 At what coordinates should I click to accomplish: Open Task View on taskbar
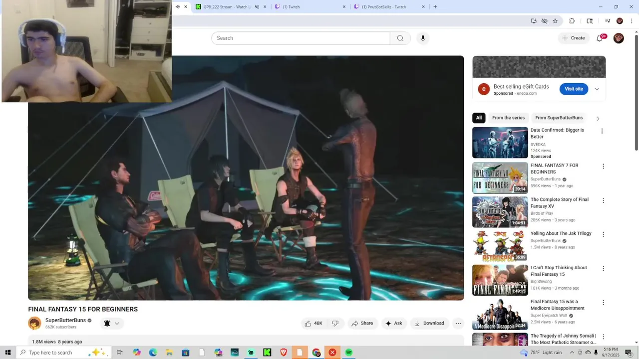coord(120,353)
